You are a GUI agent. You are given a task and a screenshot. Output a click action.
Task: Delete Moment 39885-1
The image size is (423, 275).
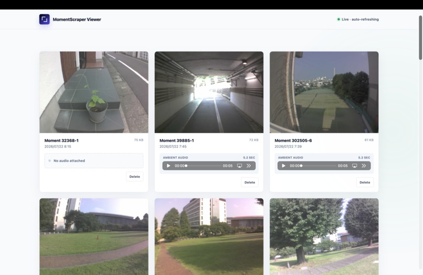coord(249,182)
